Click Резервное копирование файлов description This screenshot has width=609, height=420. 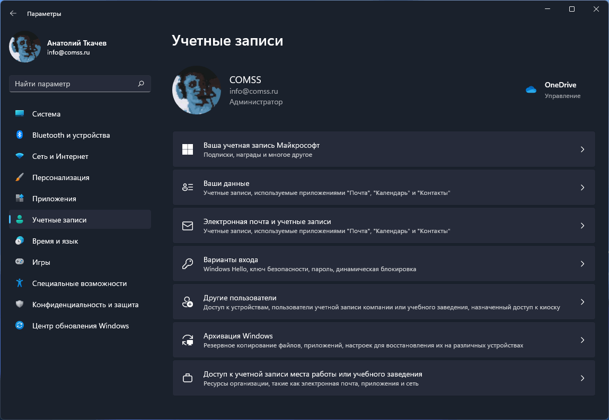pyautogui.click(x=364, y=345)
